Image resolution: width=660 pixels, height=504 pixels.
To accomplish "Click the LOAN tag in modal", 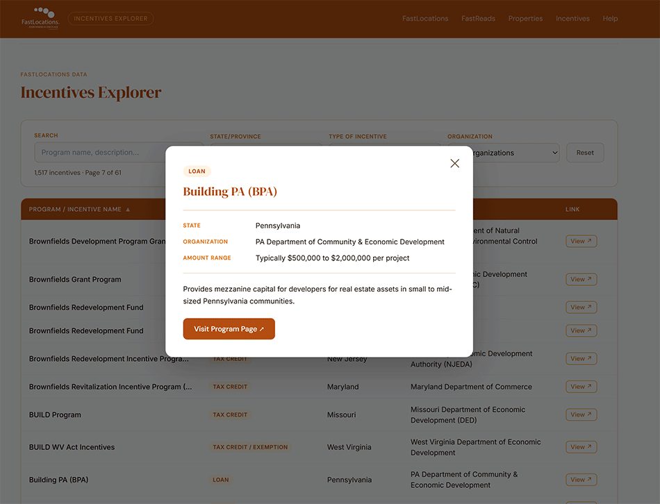I will (x=197, y=171).
